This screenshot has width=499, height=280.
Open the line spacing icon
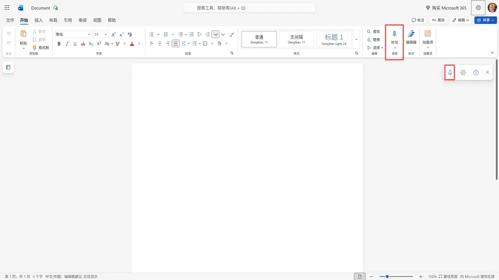click(184, 43)
